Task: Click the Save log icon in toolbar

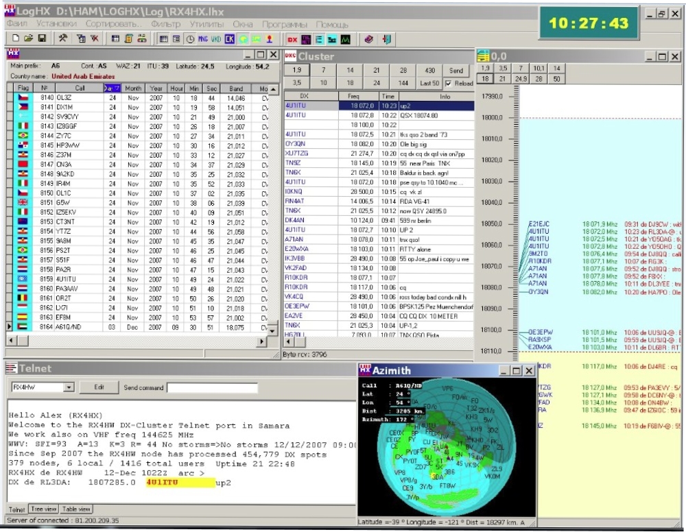Action: coord(42,39)
